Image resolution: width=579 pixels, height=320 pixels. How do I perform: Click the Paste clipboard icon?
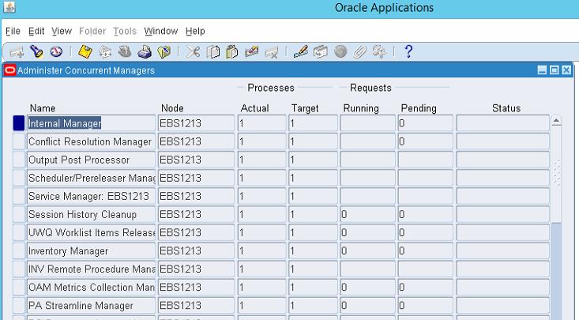(x=232, y=51)
